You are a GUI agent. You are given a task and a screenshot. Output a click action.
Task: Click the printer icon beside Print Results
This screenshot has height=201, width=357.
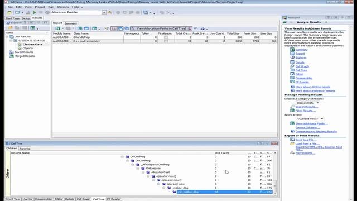[292, 152]
